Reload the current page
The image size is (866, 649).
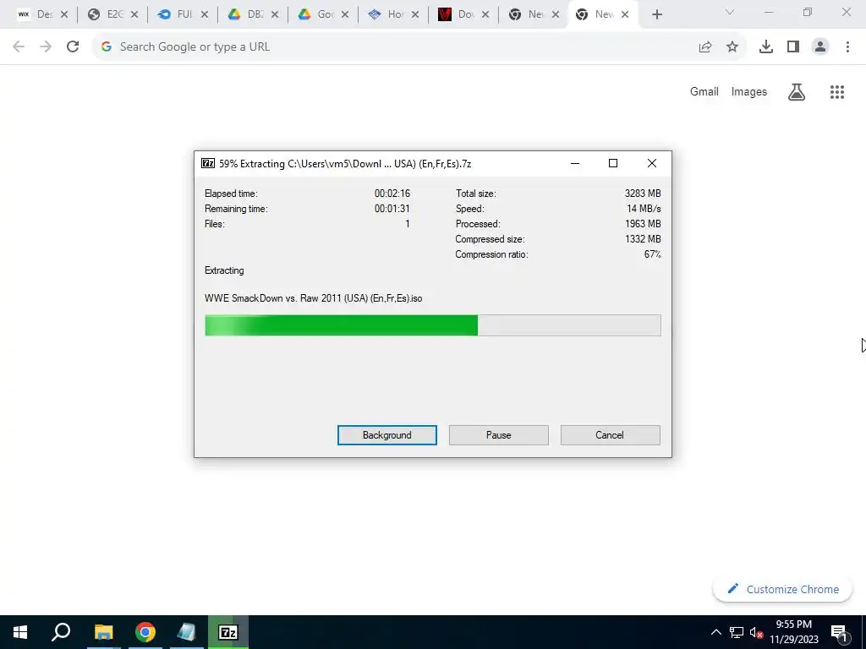click(x=73, y=46)
